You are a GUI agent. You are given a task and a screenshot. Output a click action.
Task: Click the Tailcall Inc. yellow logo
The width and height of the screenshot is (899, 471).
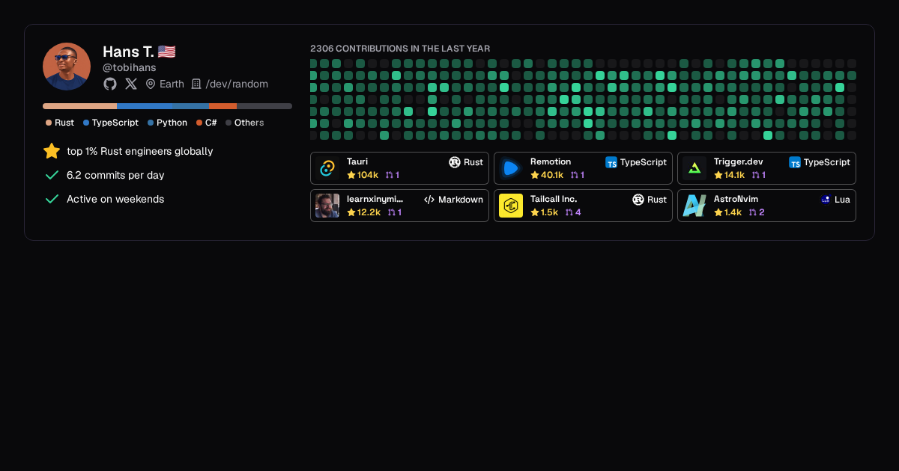pyautogui.click(x=511, y=206)
